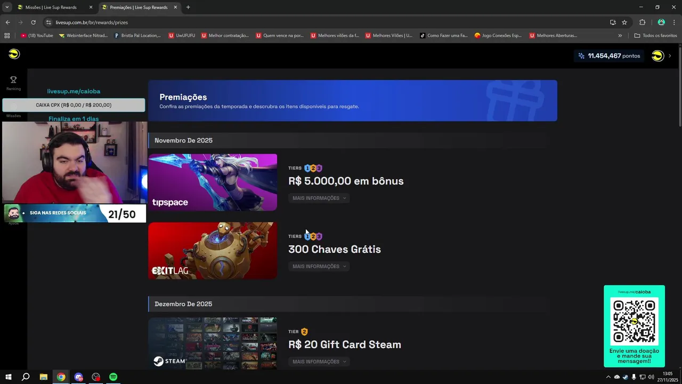Expand Mais Informações under 300 Chaves Grátis
This screenshot has height=384, width=682.
coord(319,266)
